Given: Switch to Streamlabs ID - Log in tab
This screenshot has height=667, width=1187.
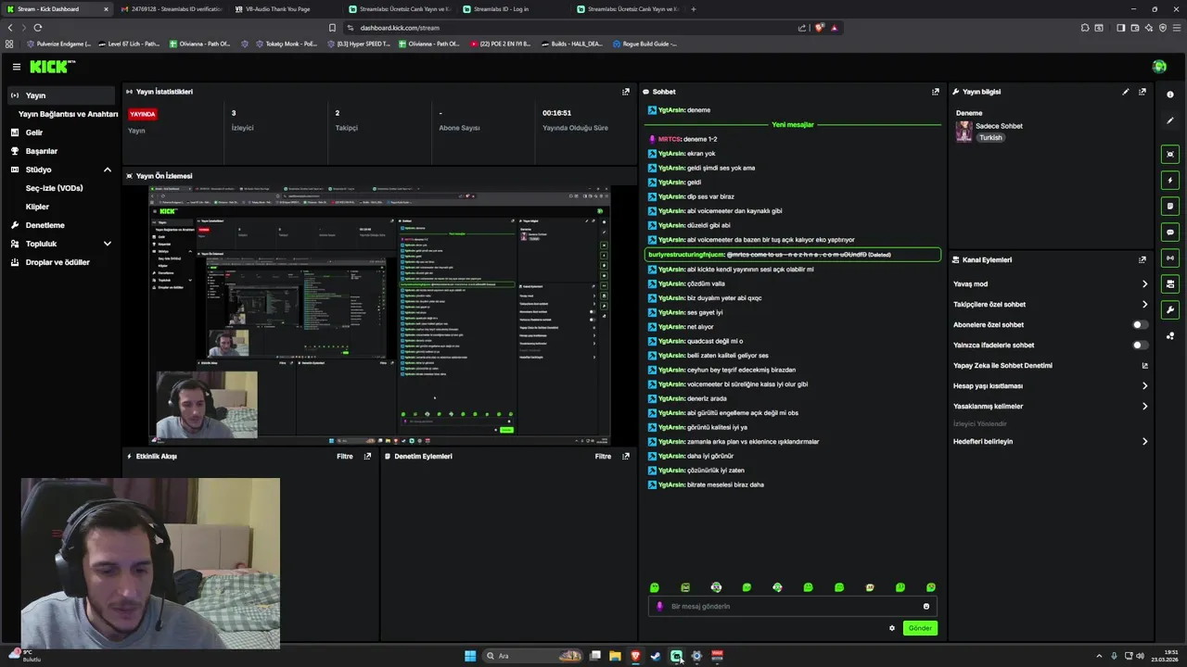Looking at the screenshot, I should coord(511,9).
